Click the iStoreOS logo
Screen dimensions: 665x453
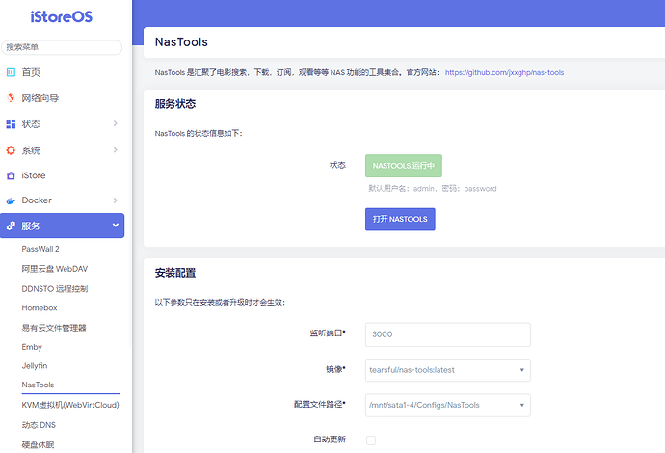point(63,19)
